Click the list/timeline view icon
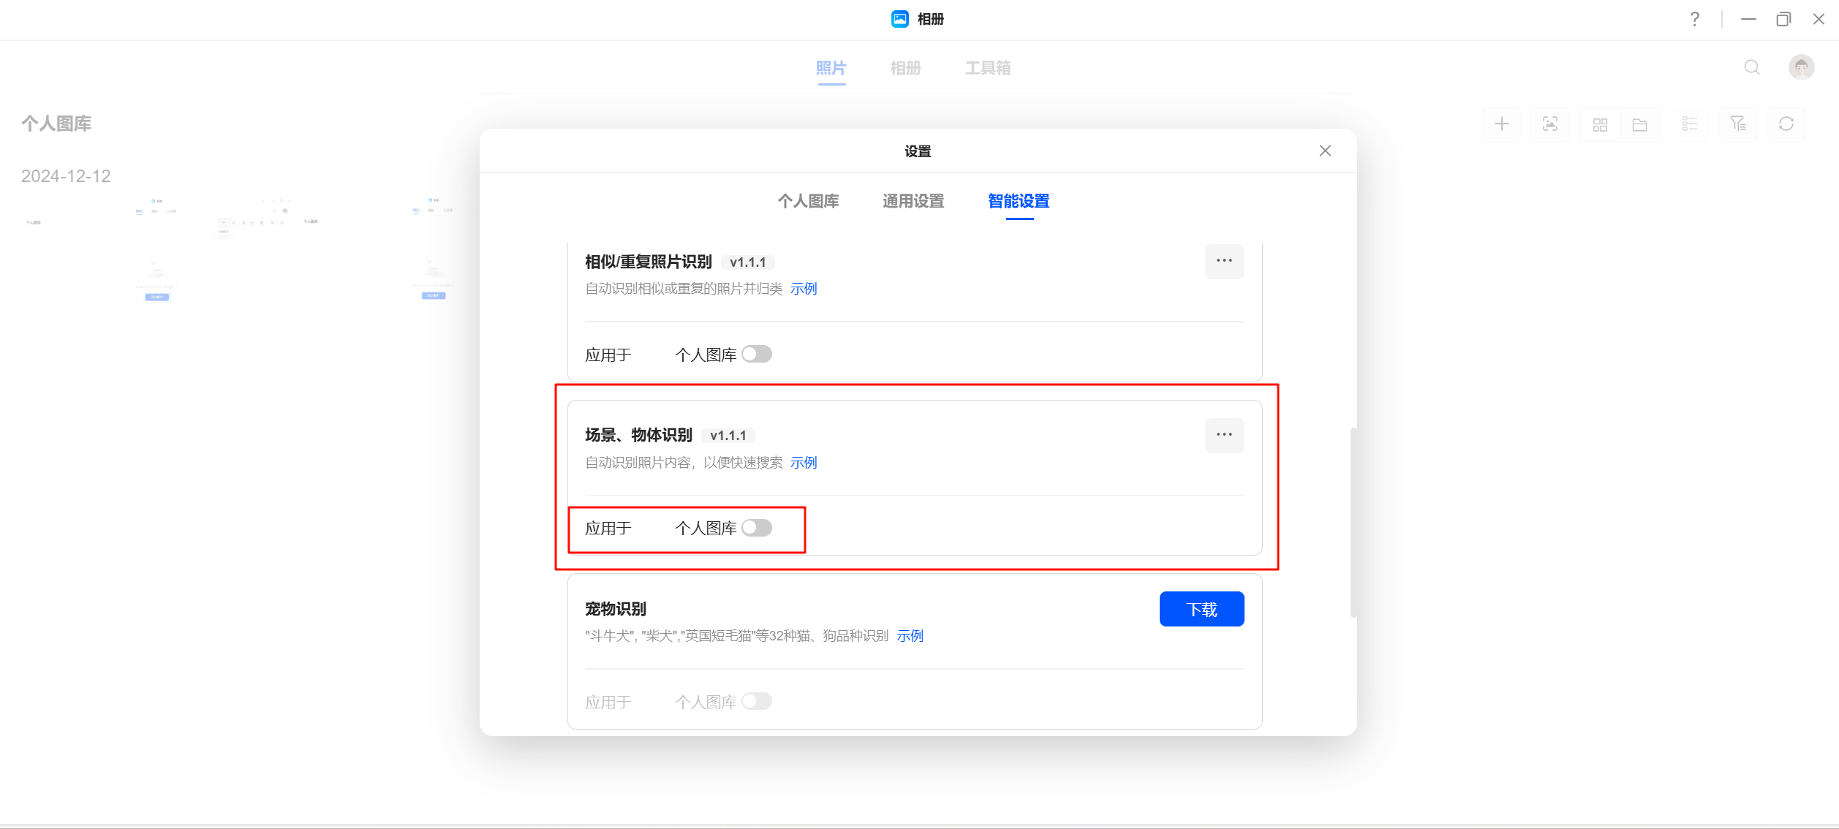The width and height of the screenshot is (1839, 829). point(1689,124)
